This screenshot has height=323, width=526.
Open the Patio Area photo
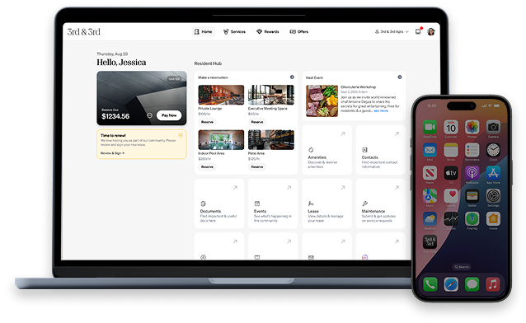click(271, 140)
